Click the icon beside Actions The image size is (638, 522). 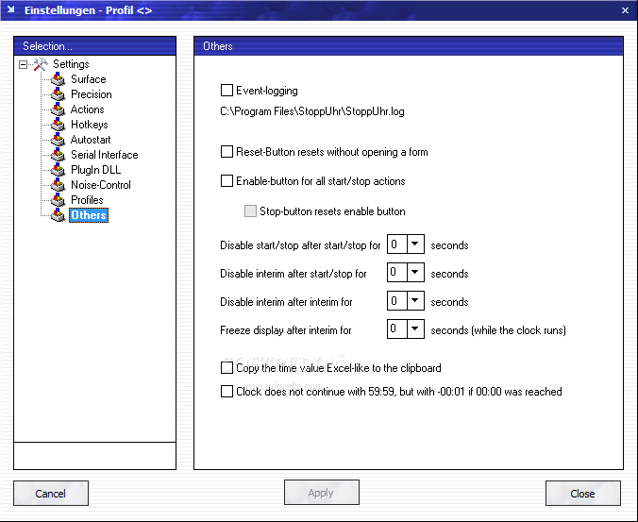59,109
